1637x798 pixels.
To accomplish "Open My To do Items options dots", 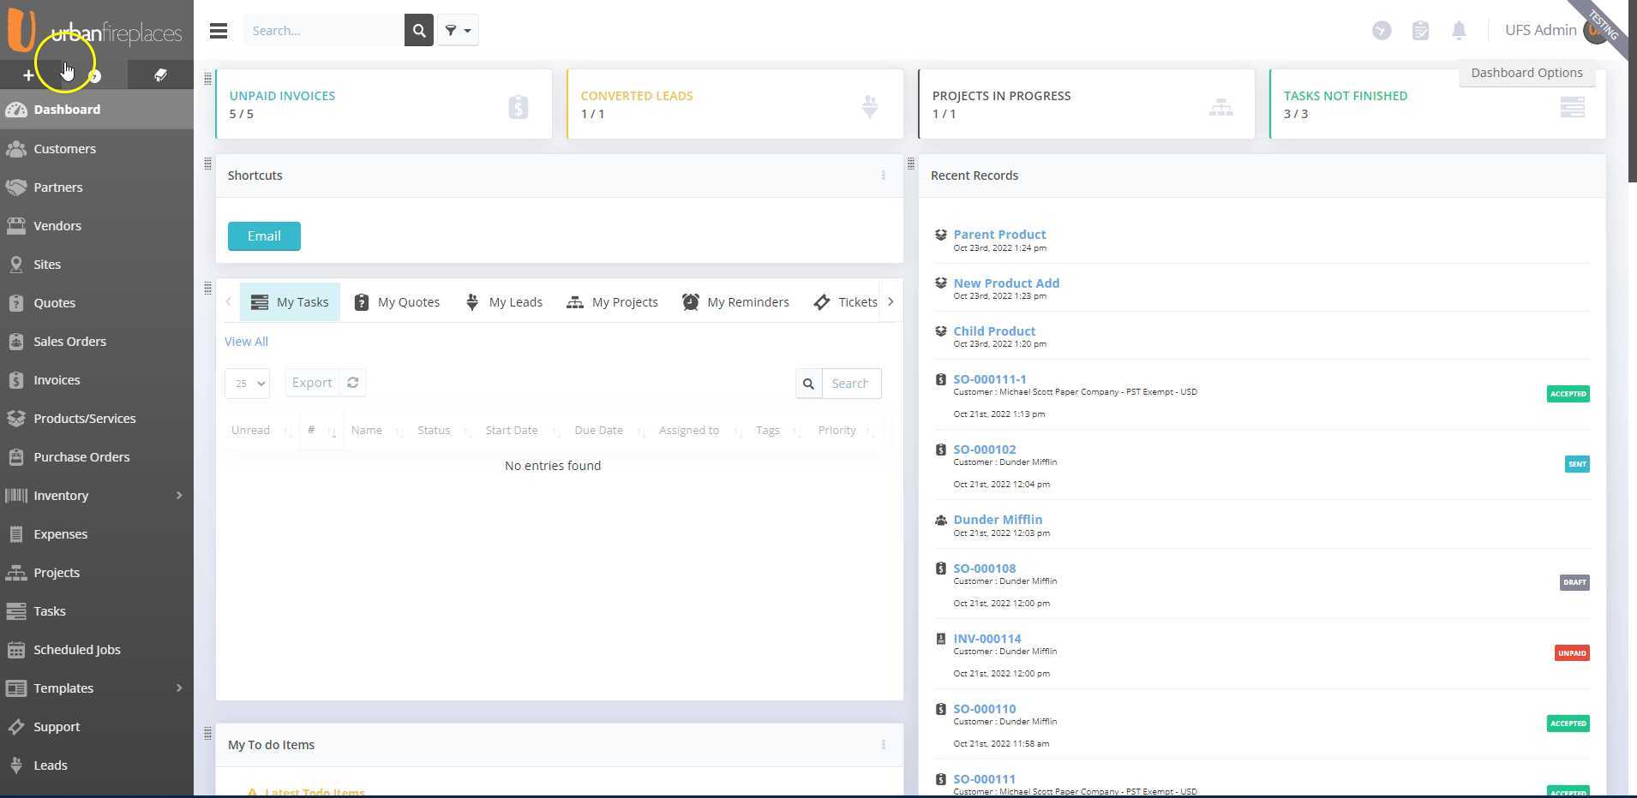I will (884, 745).
